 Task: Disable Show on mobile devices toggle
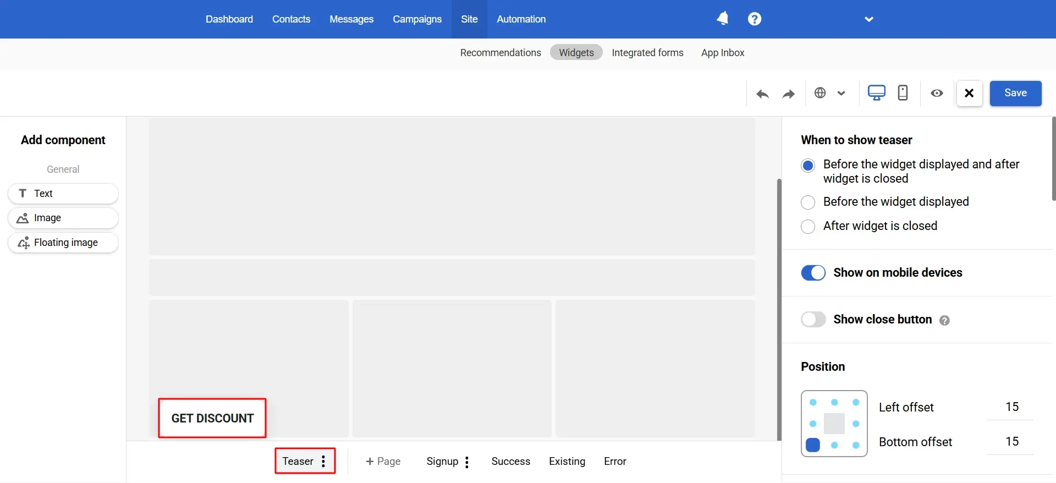pyautogui.click(x=813, y=273)
